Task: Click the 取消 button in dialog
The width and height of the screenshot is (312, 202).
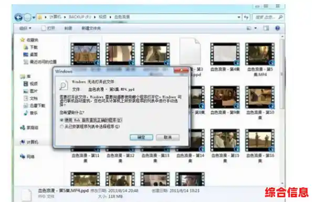Action: point(168,137)
